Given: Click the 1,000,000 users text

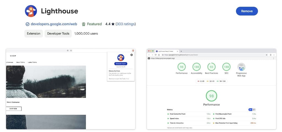Looking at the screenshot, I should [x=86, y=33].
